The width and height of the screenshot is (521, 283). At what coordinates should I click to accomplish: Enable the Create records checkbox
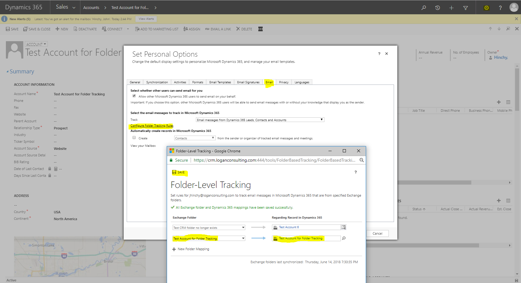click(134, 137)
